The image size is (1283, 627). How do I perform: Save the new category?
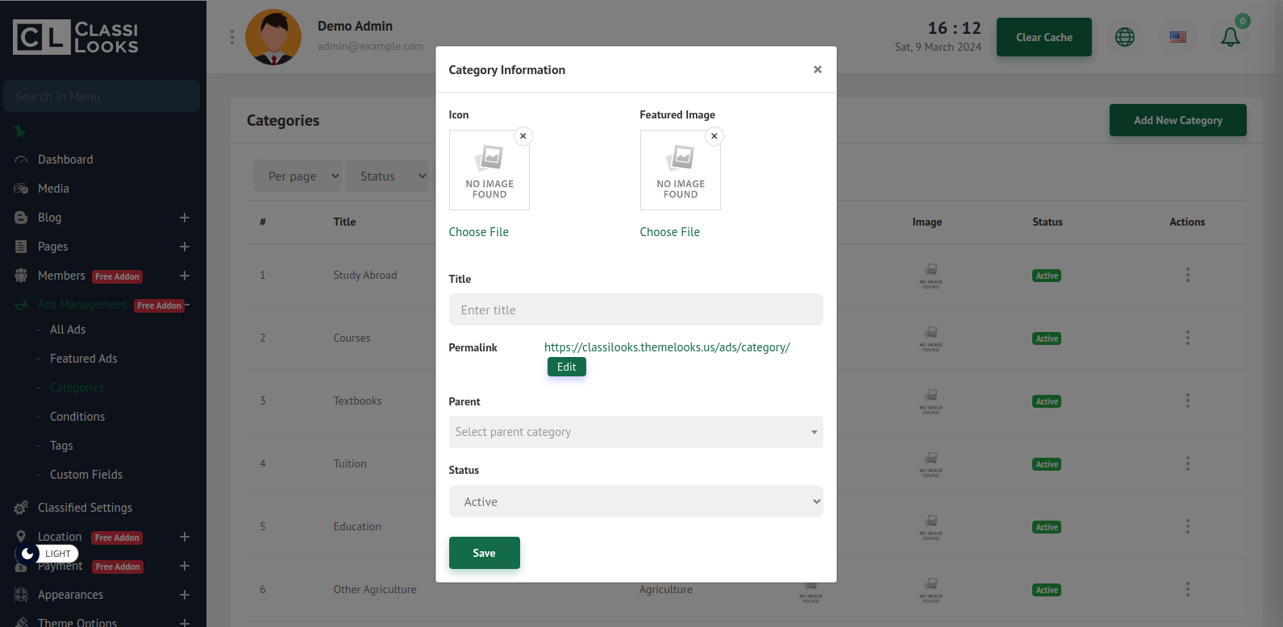tap(484, 553)
